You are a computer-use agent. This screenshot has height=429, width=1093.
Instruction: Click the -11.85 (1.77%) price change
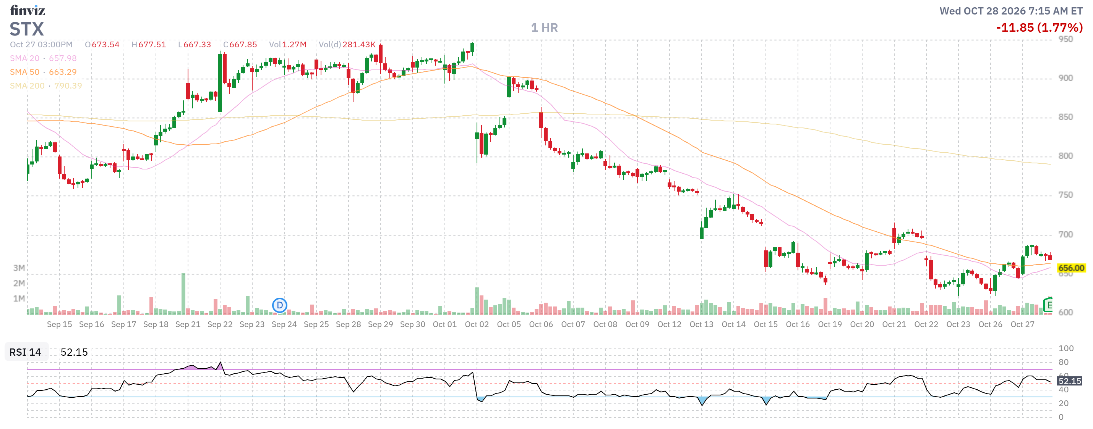pyautogui.click(x=1039, y=27)
